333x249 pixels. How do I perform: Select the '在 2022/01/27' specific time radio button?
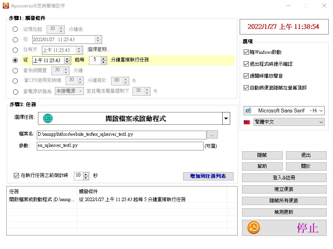(x=15, y=40)
